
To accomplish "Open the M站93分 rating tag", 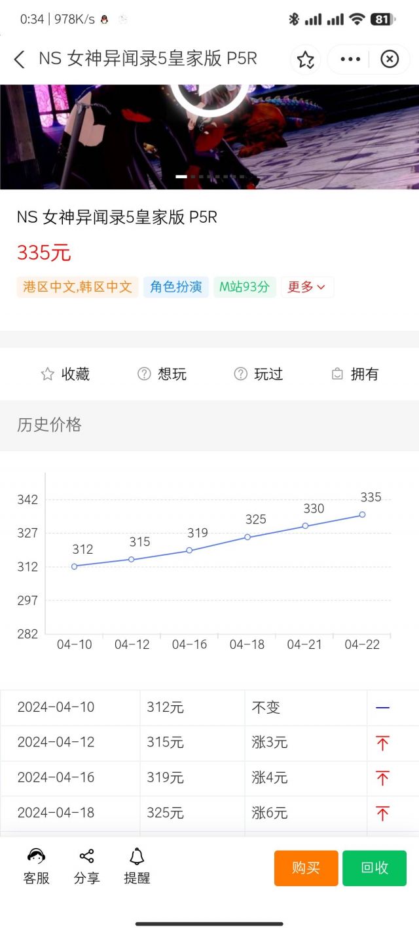I will pyautogui.click(x=245, y=287).
